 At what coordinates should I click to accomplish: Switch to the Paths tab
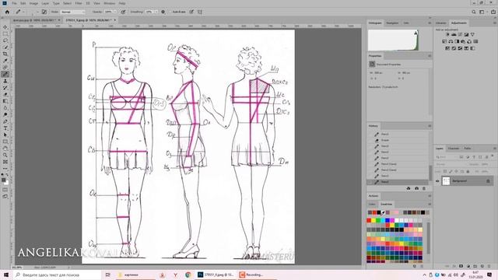pyautogui.click(x=468, y=149)
